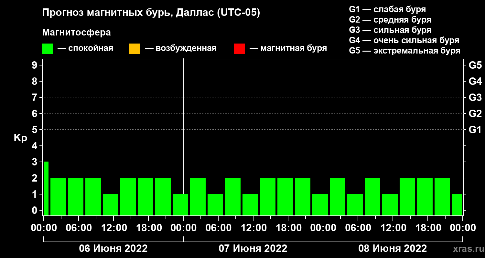Screen dimensions: 485x258
Task: Click the 'G4 — очень сильная буря' legend line
Action: (404, 40)
